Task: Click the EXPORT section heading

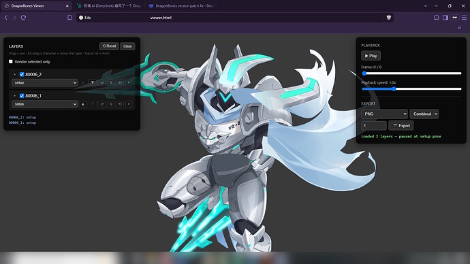Action: 368,104
